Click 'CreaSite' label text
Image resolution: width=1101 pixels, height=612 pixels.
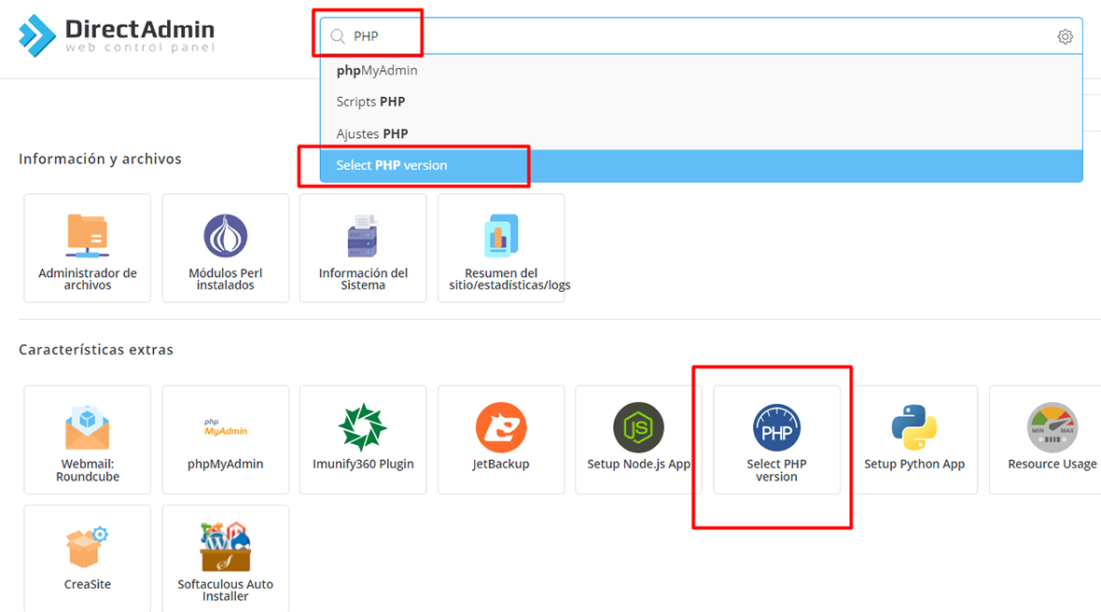tap(87, 584)
